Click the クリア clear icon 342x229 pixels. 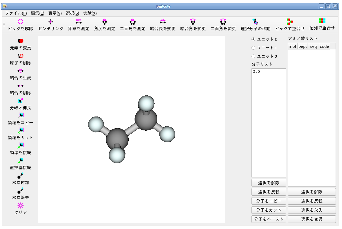pos(21,206)
